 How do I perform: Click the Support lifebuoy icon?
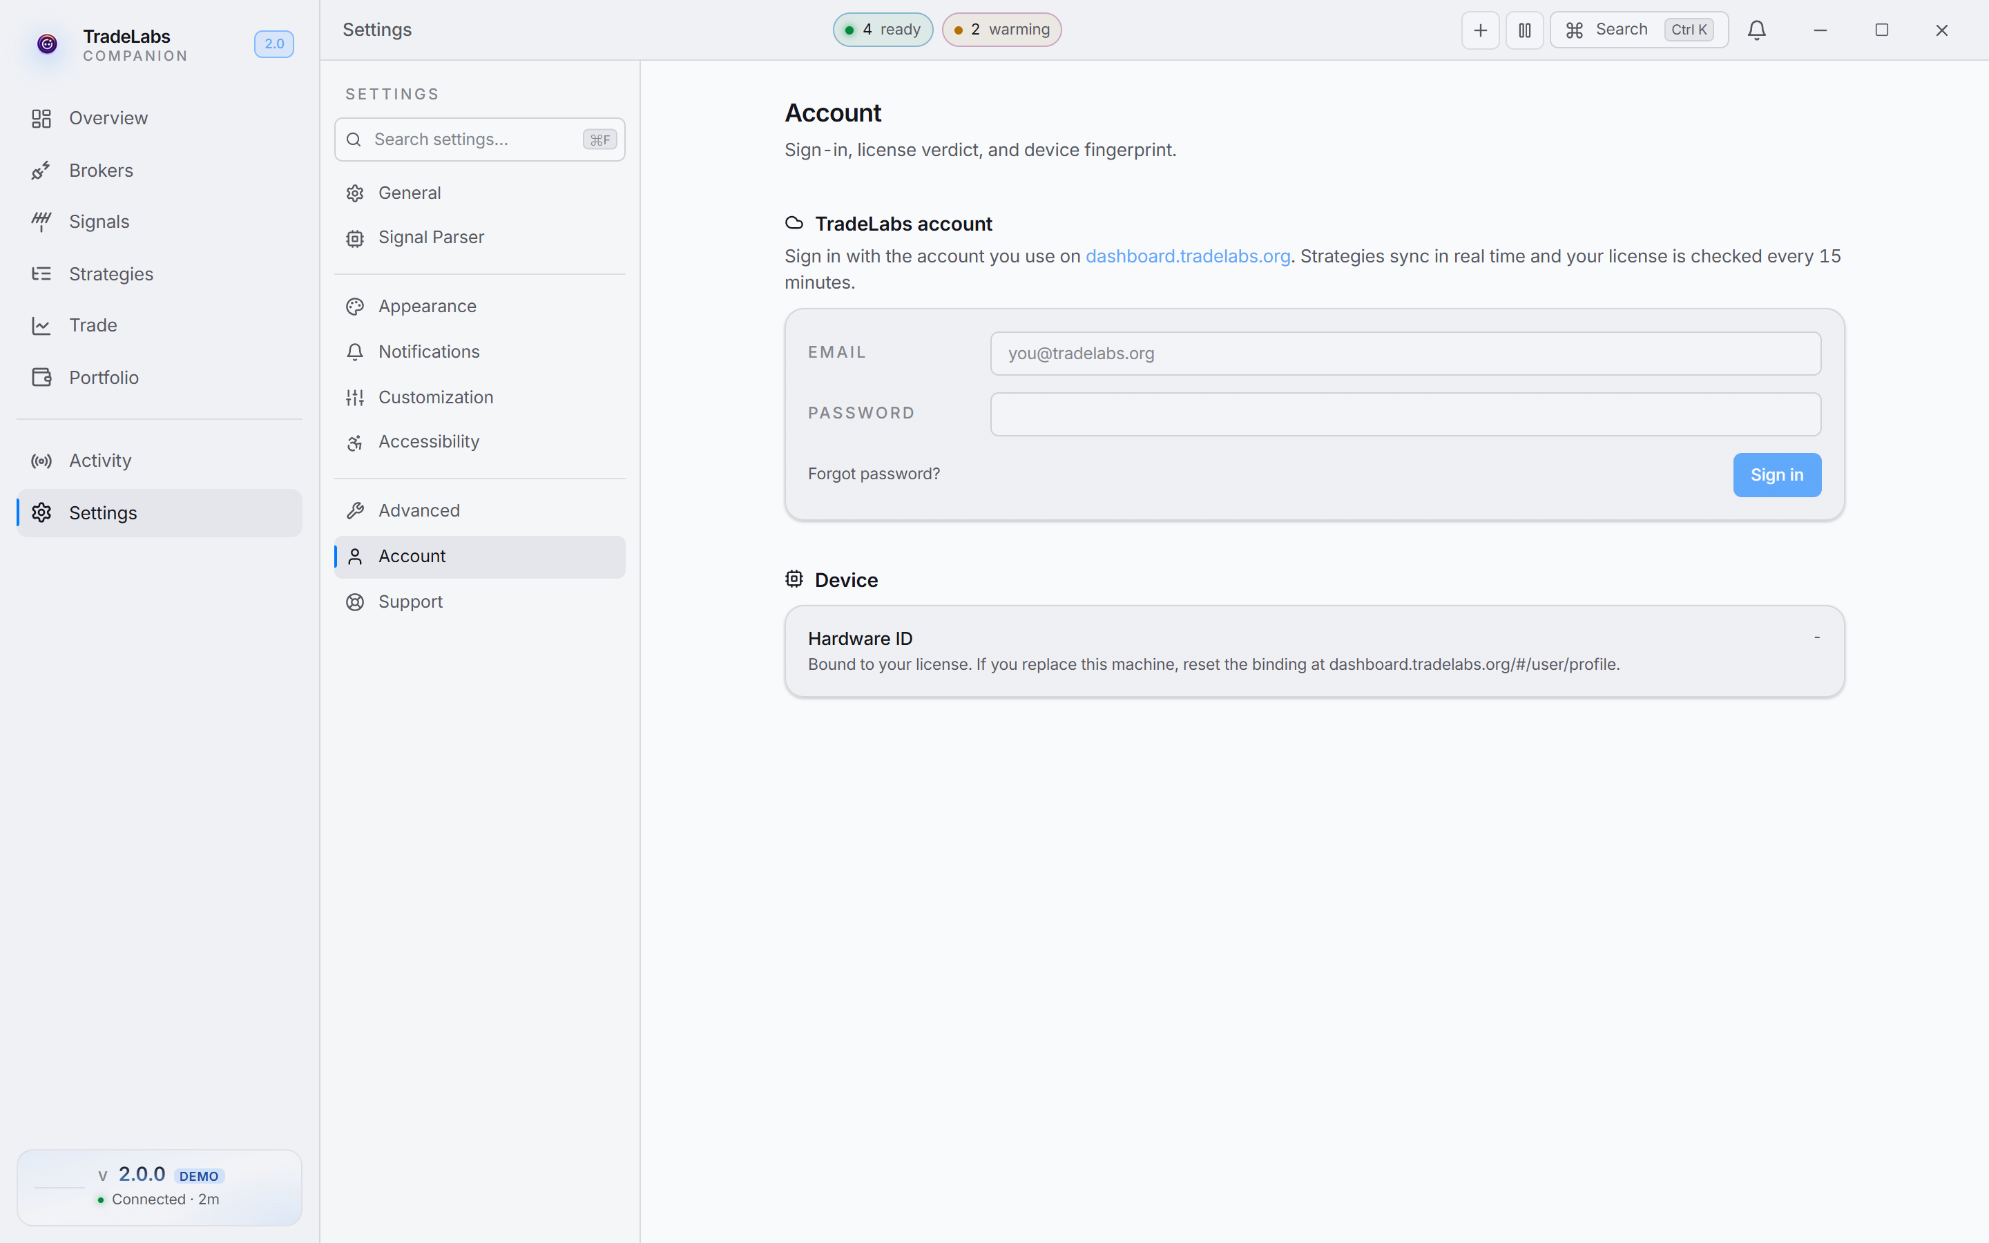pyautogui.click(x=355, y=603)
